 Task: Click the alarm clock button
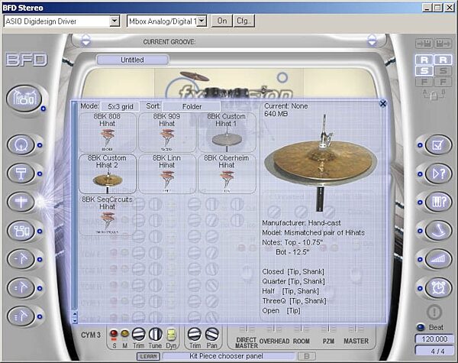(x=438, y=288)
